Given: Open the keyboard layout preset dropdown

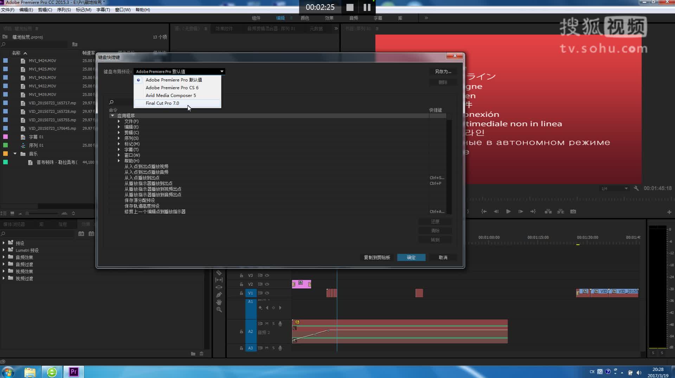Looking at the screenshot, I should tap(179, 72).
